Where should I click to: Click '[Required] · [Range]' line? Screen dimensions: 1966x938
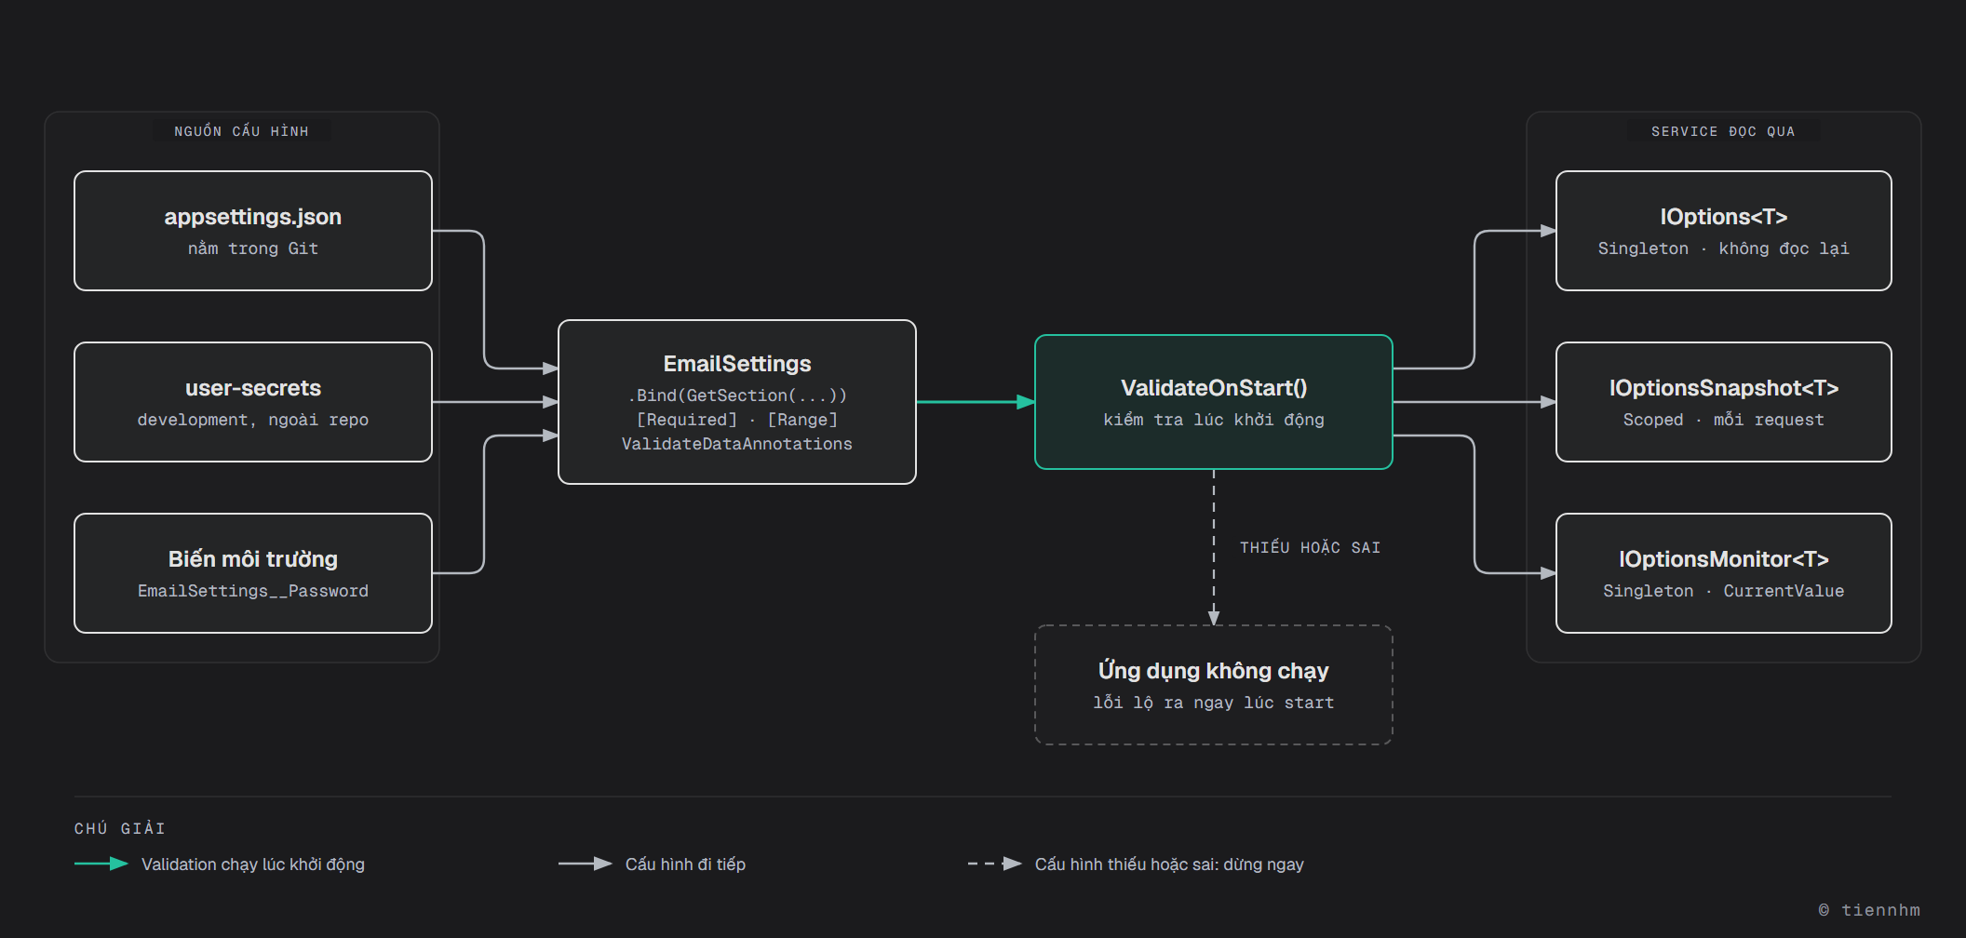click(737, 420)
